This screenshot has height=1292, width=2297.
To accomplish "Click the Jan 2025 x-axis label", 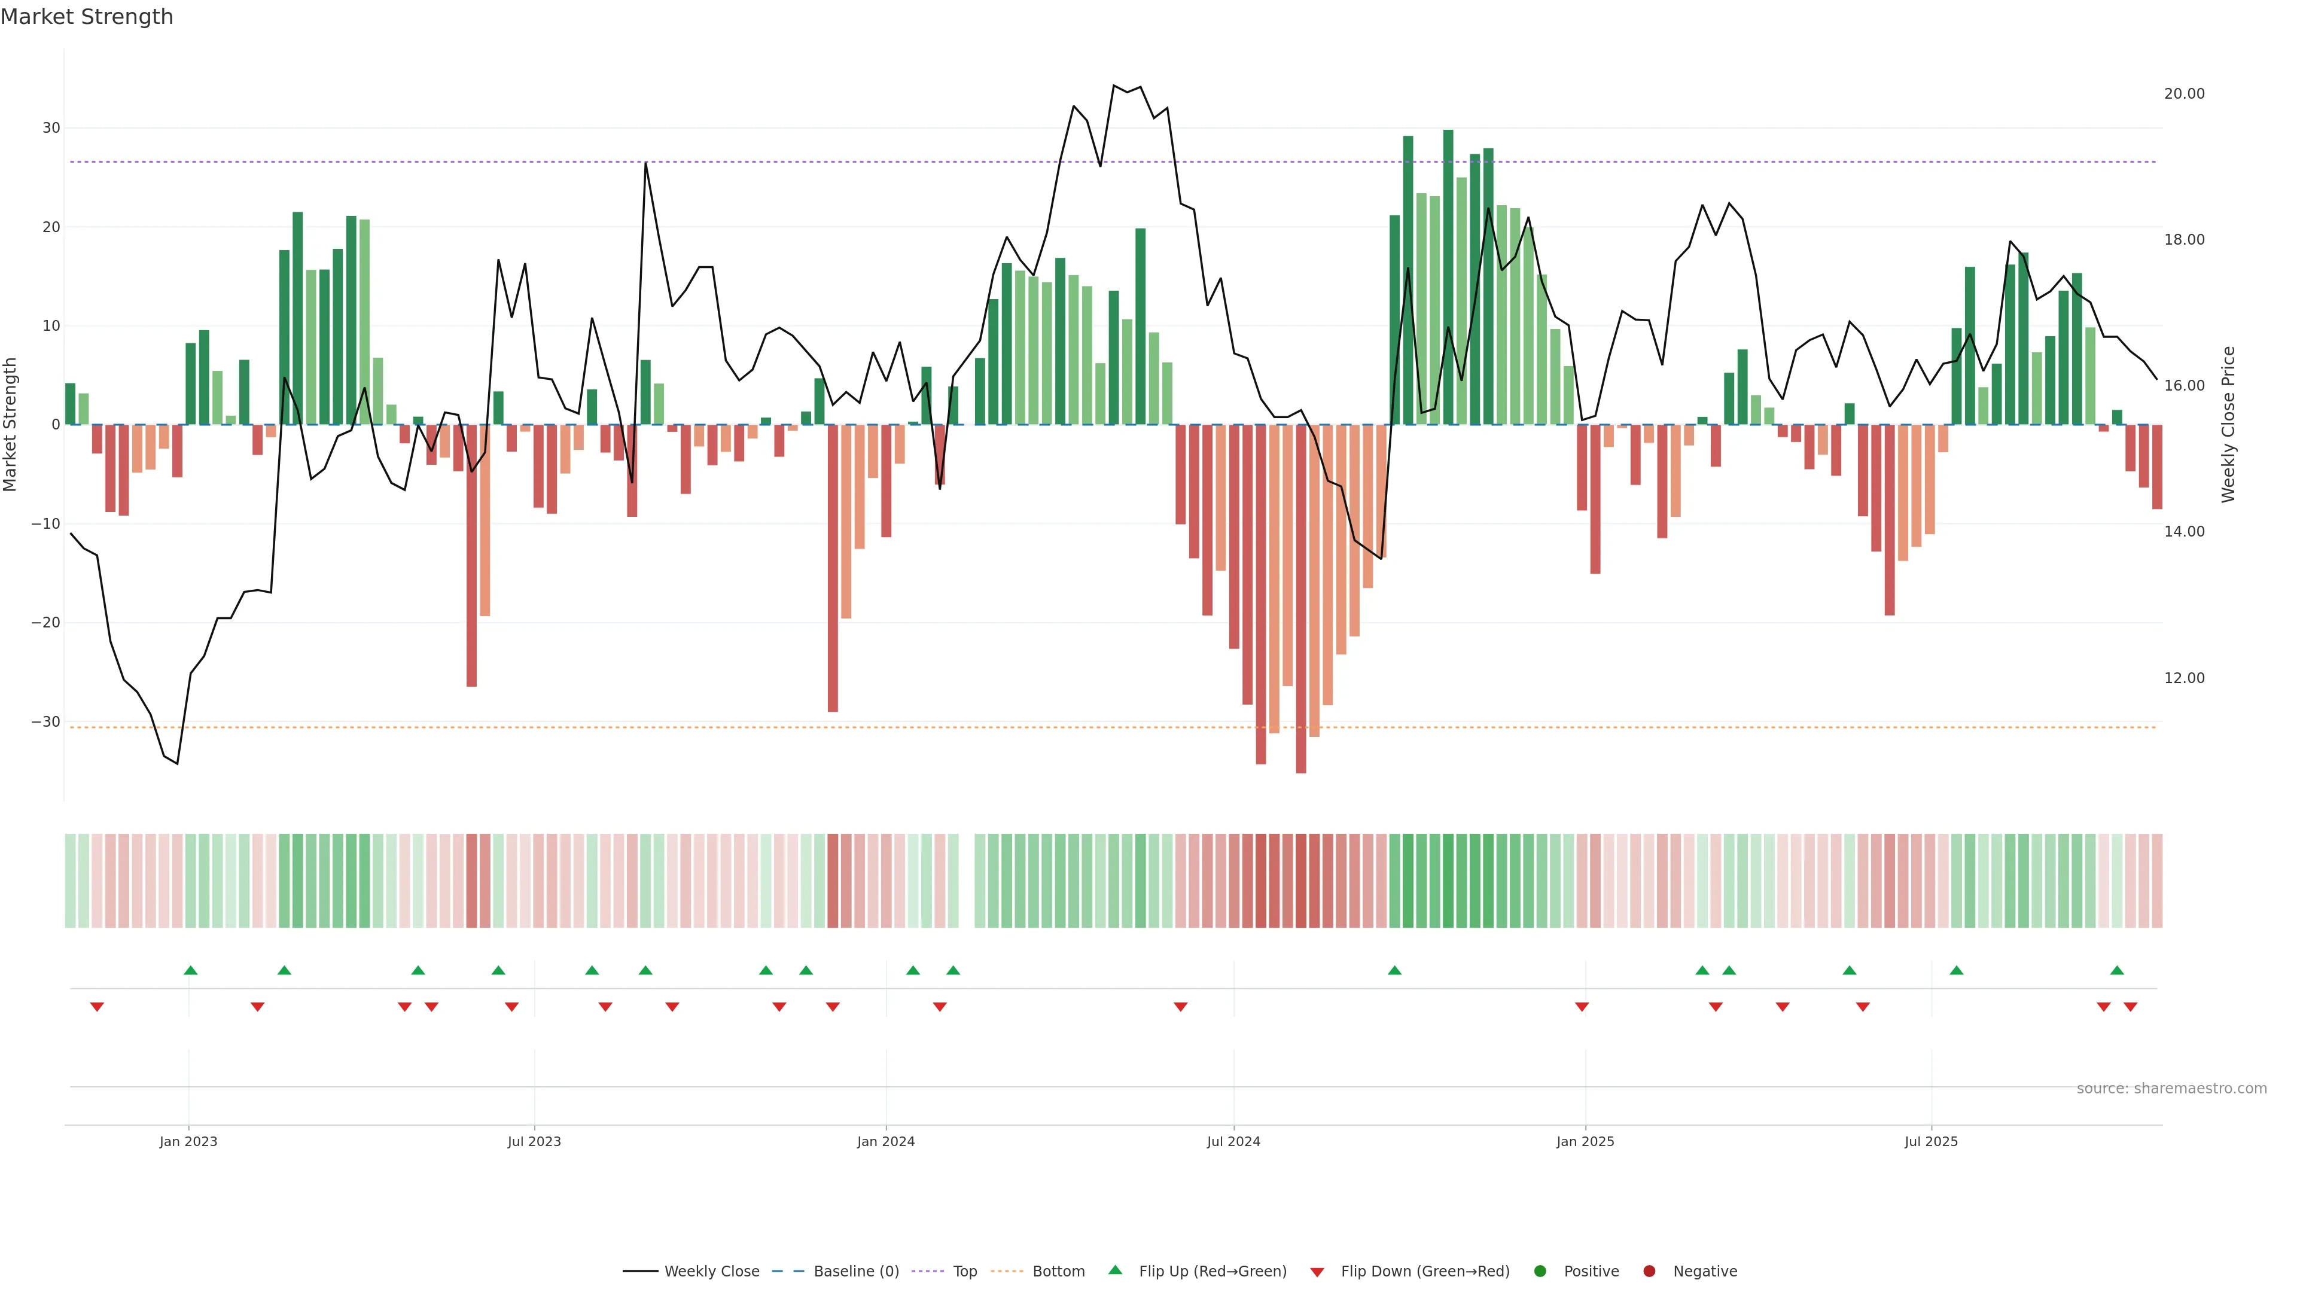I will [1585, 1141].
